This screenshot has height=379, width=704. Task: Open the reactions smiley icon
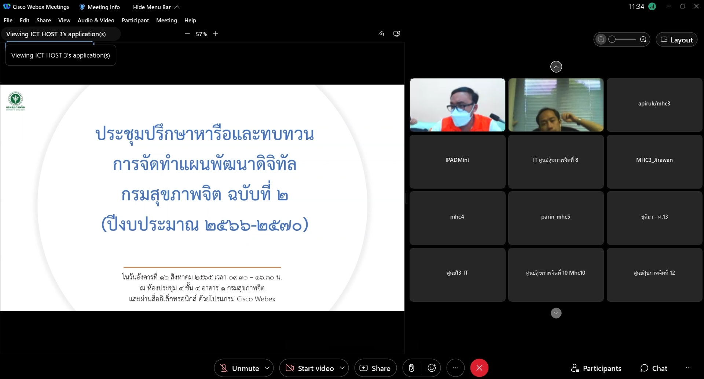432,368
